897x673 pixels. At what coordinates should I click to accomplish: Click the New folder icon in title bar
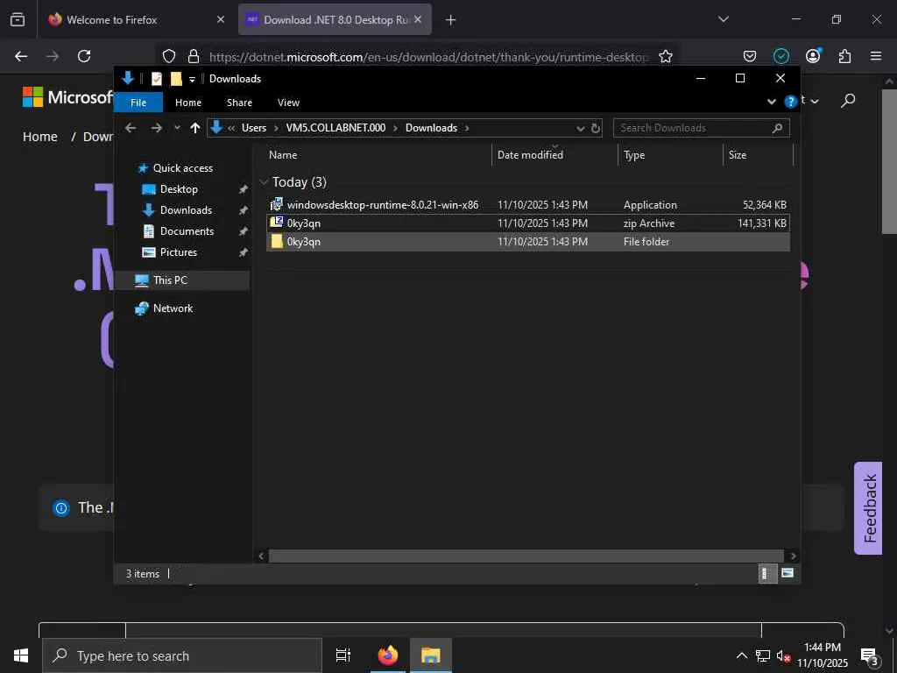point(176,78)
